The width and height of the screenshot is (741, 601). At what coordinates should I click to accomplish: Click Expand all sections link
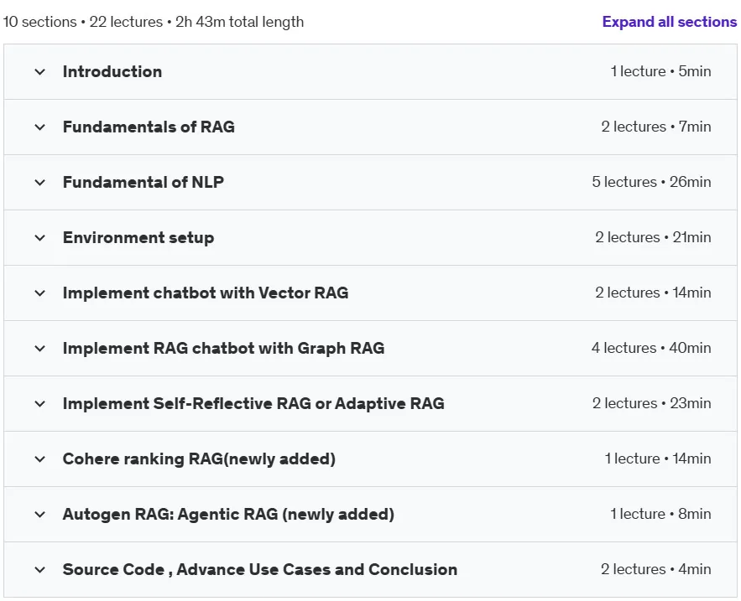[669, 22]
